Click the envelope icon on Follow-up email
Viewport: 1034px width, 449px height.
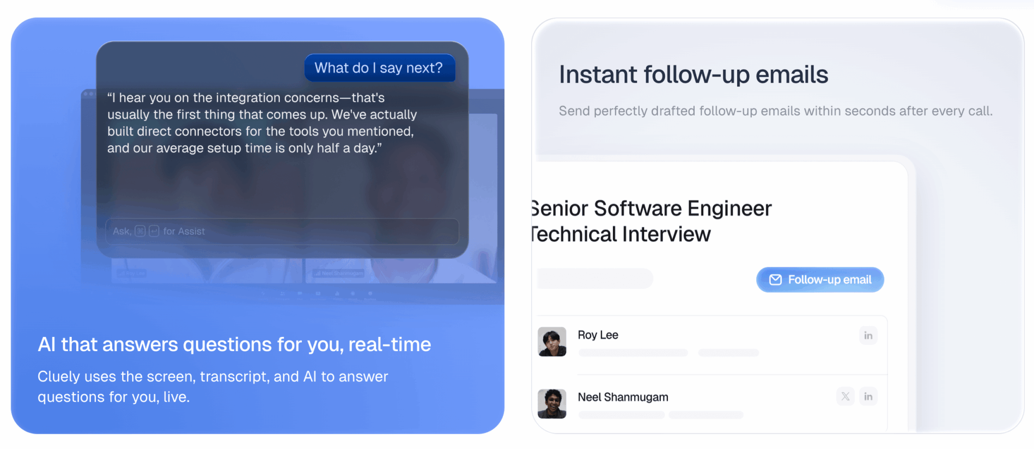point(775,280)
